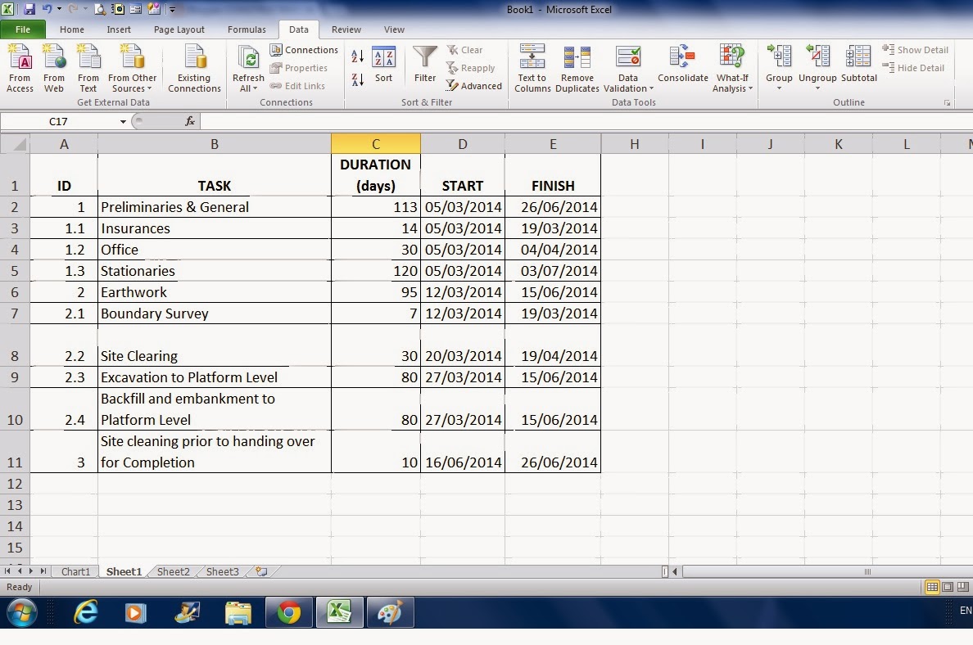This screenshot has height=645, width=973.
Task: Switch to Sheet3 tab
Action: [222, 571]
